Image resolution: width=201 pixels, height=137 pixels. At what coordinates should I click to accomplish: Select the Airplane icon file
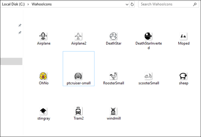point(43,36)
